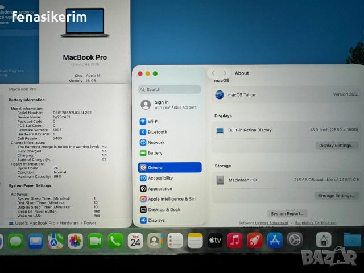This screenshot has height=273, width=364.
Task: Go forward with the right chevron
Action: point(225,73)
